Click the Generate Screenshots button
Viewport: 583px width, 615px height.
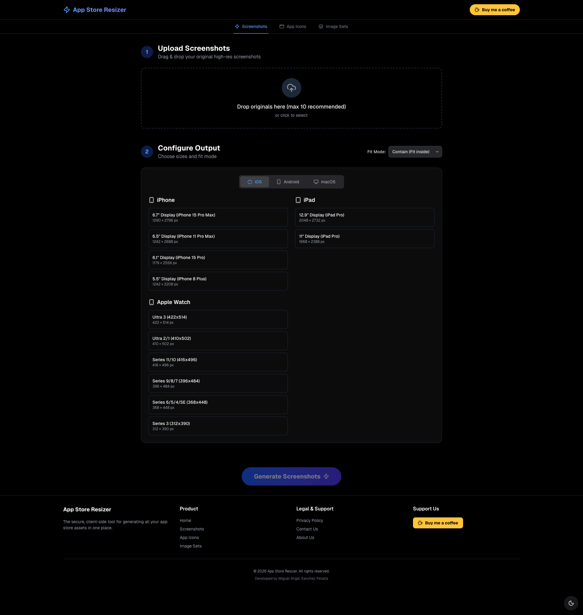pyautogui.click(x=291, y=476)
